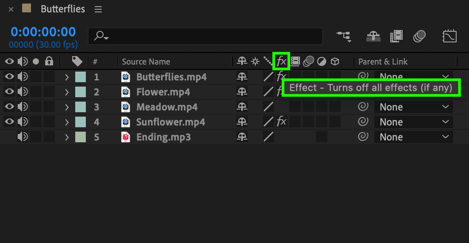The width and height of the screenshot is (469, 243).
Task: Toggle the Shy layers hide button
Action: tap(373, 36)
